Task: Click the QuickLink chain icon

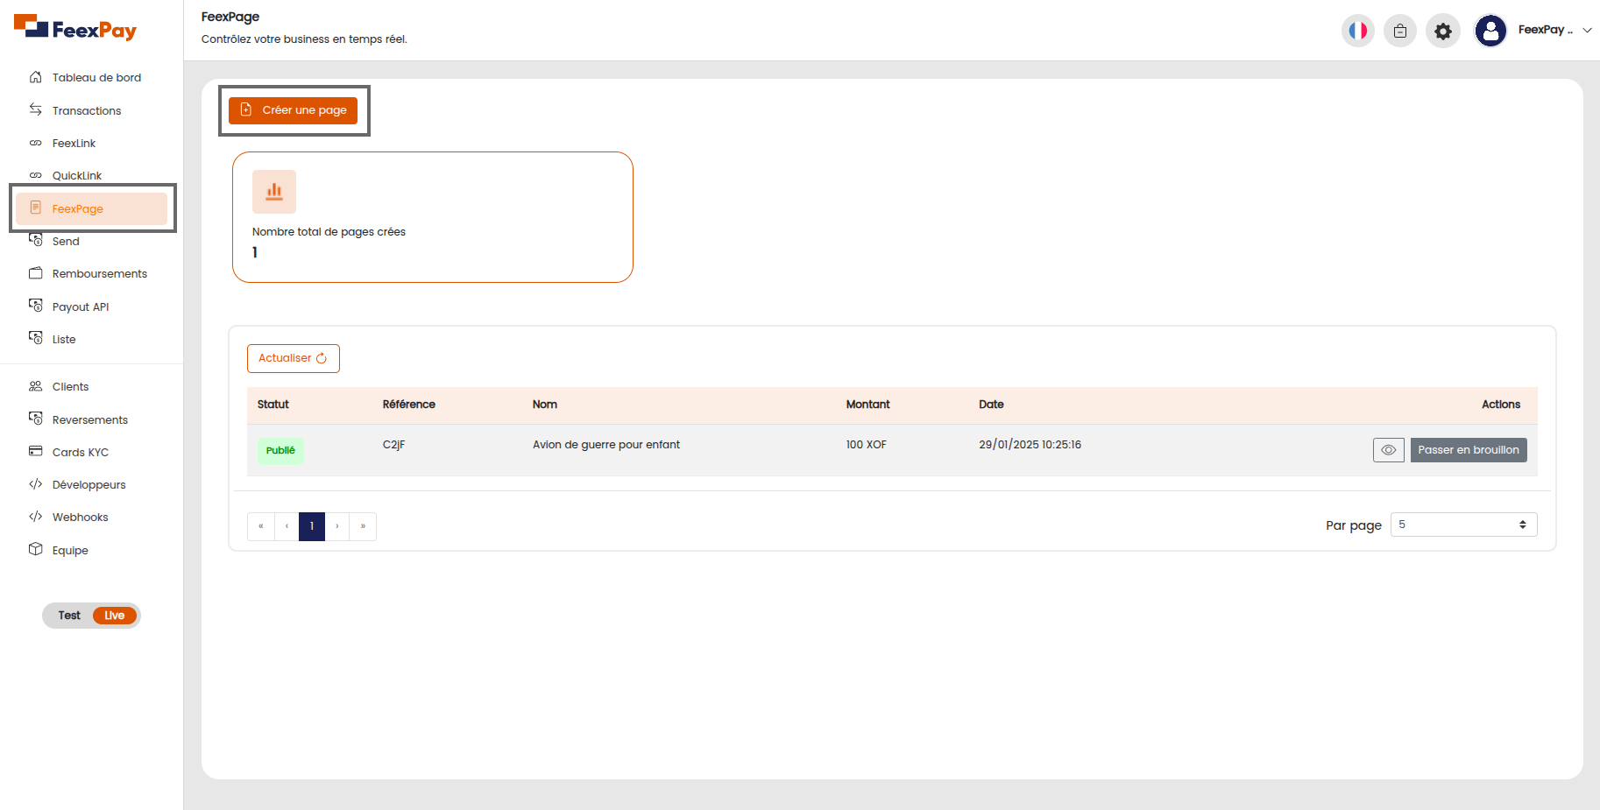Action: (x=36, y=175)
